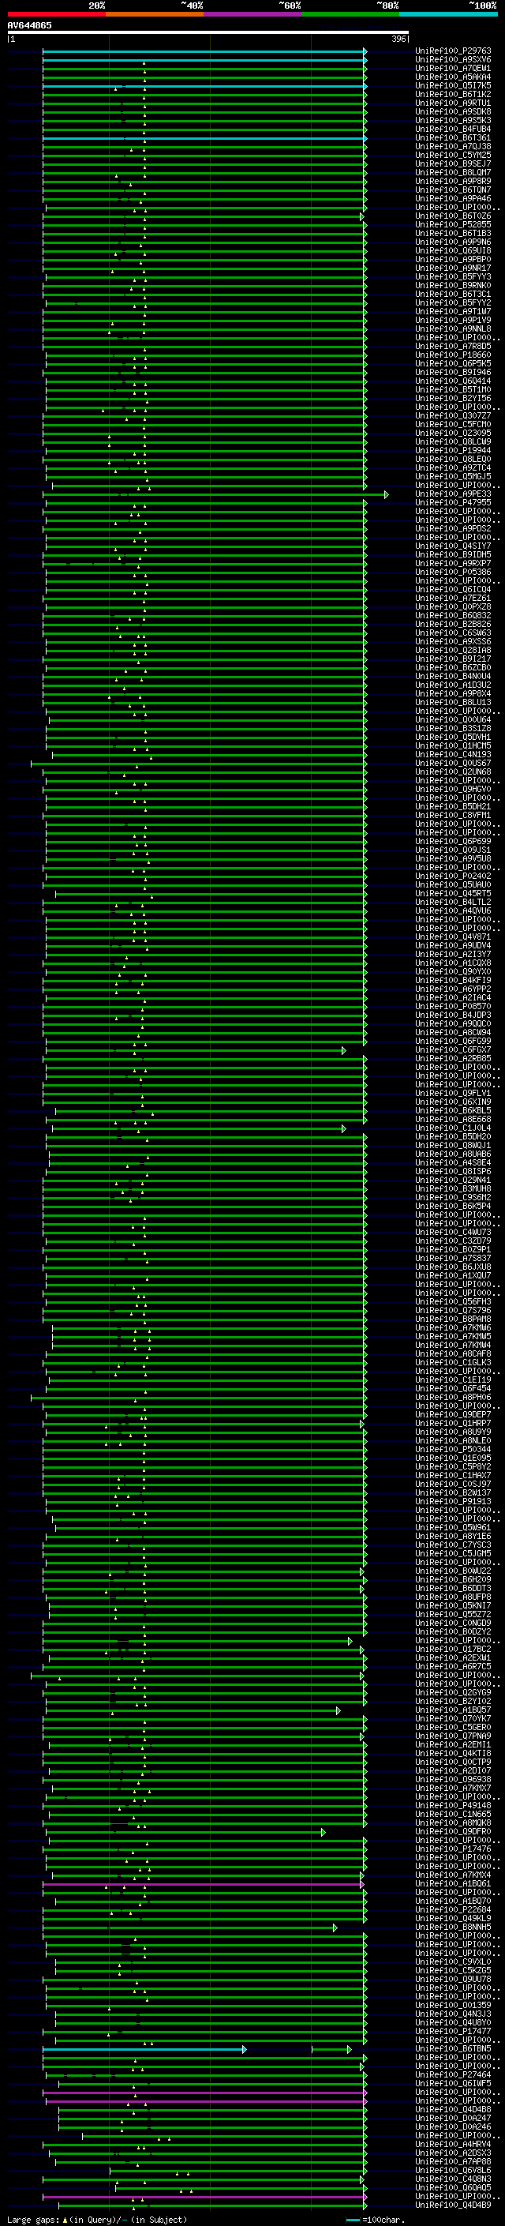The width and height of the screenshot is (505, 2226).
Task: Select the UniRef100_A9SDK8 label
Action: pyautogui.click(x=453, y=111)
